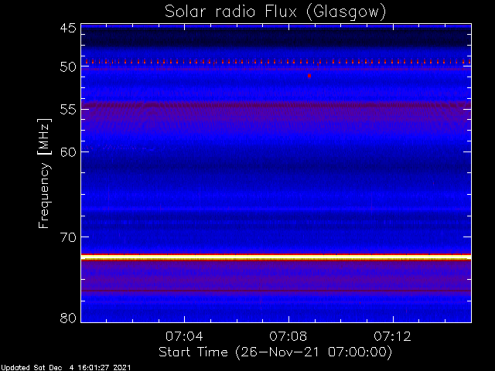The image size is (495, 371).
Task: Click the 07:04 time tick label
Action: [x=184, y=336]
